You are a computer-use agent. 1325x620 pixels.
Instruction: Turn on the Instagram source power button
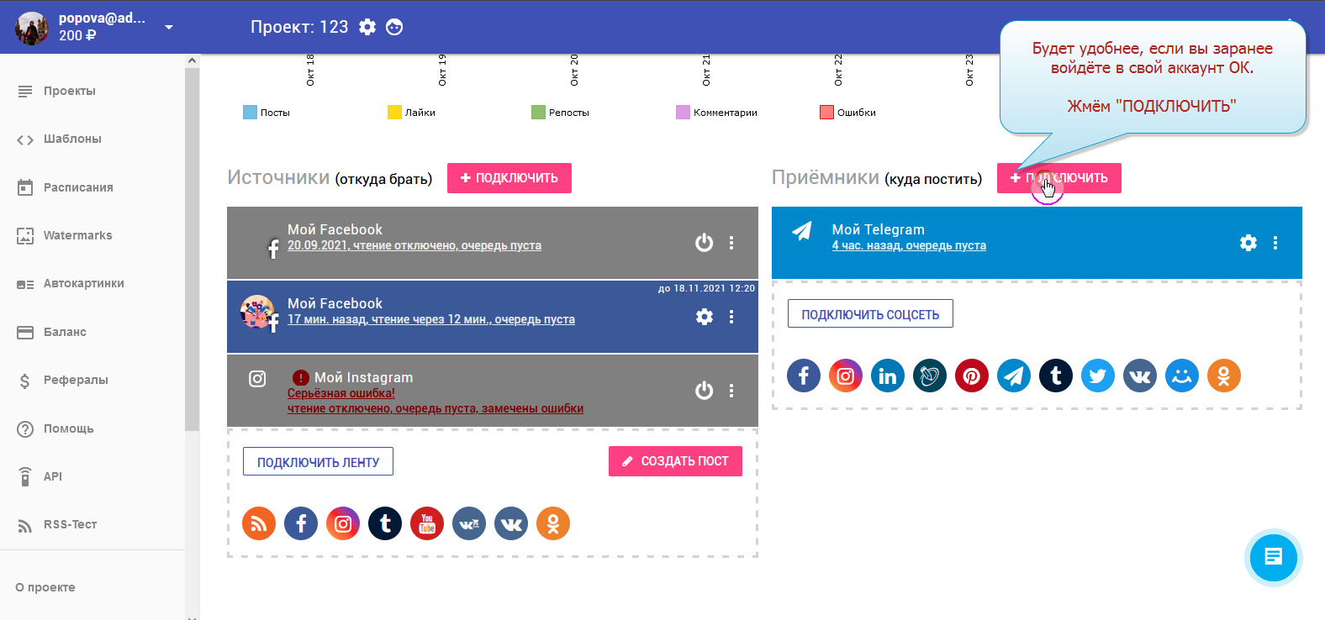tap(704, 391)
